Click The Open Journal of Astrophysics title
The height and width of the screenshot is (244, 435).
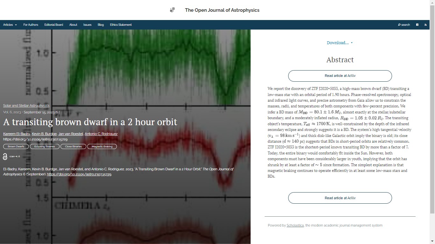click(222, 10)
